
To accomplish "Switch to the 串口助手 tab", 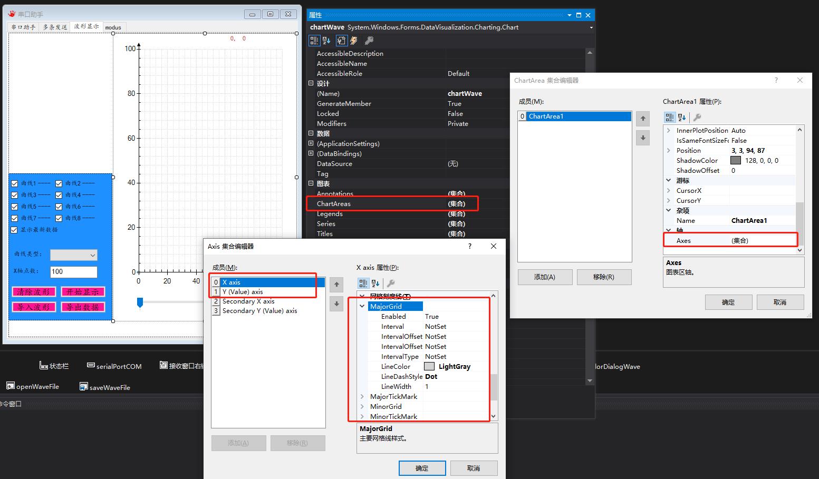I will point(24,27).
